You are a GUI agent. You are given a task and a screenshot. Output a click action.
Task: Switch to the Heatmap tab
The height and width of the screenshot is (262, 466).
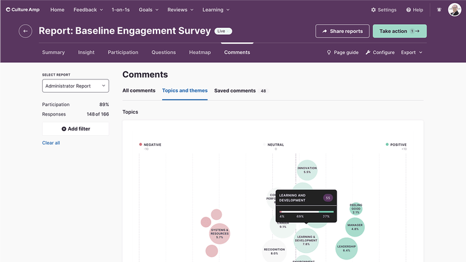(199, 53)
